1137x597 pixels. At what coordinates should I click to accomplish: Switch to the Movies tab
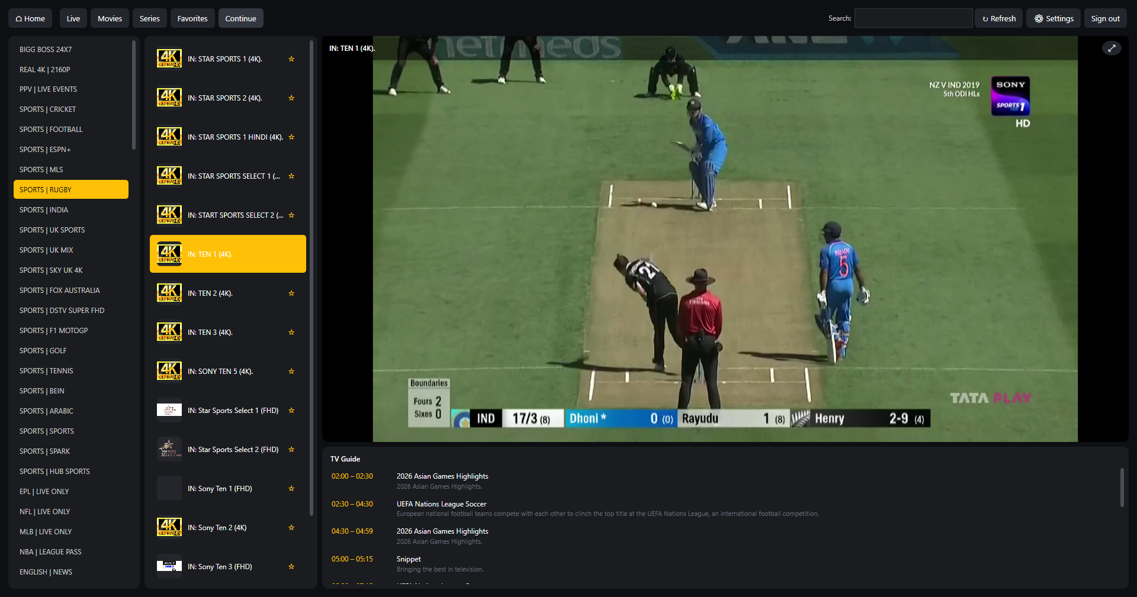pos(110,18)
